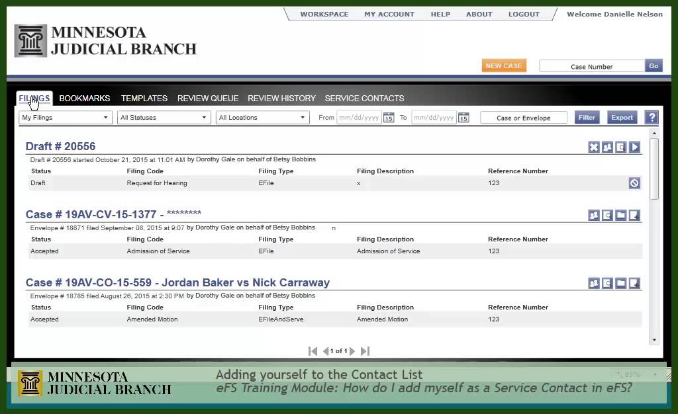
Task: Click the To date input field
Action: pos(434,118)
